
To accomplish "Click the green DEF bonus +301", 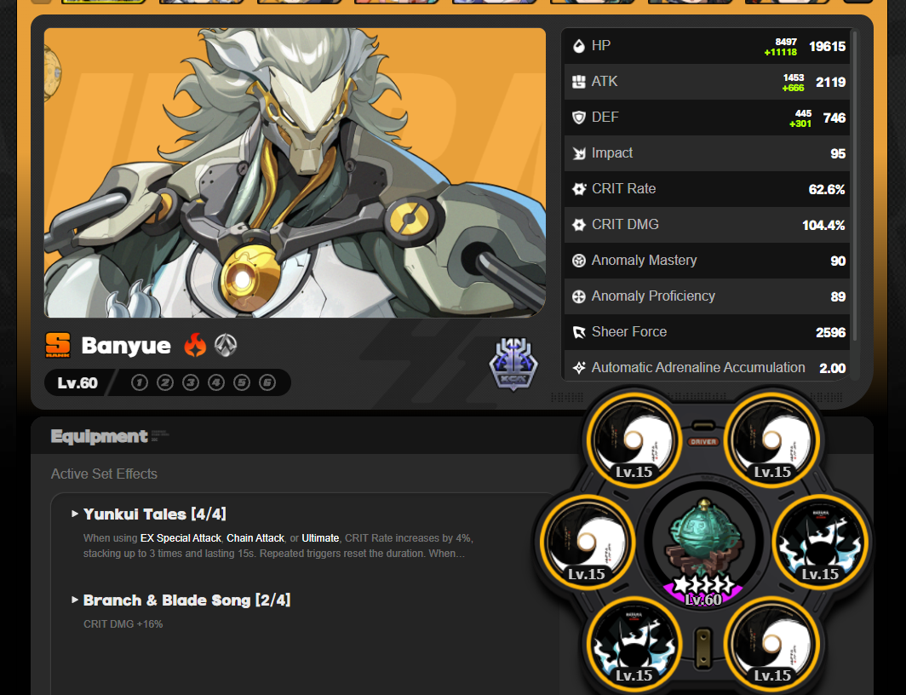I will point(800,123).
